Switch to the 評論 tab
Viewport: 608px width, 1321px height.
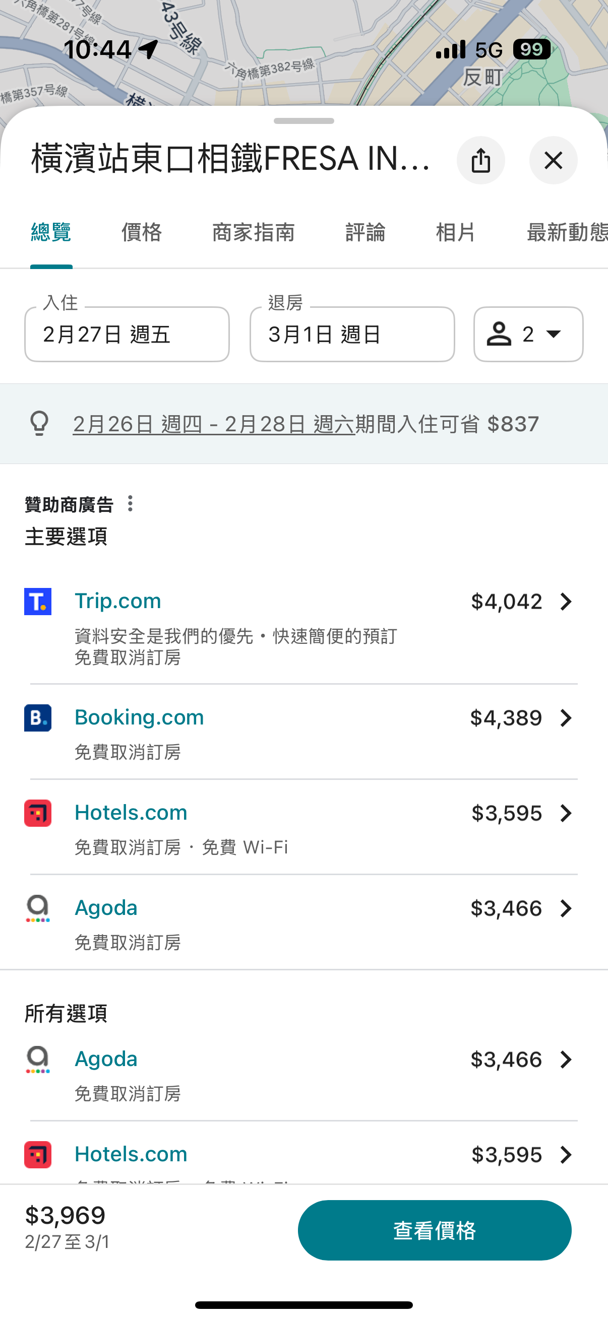pos(365,232)
